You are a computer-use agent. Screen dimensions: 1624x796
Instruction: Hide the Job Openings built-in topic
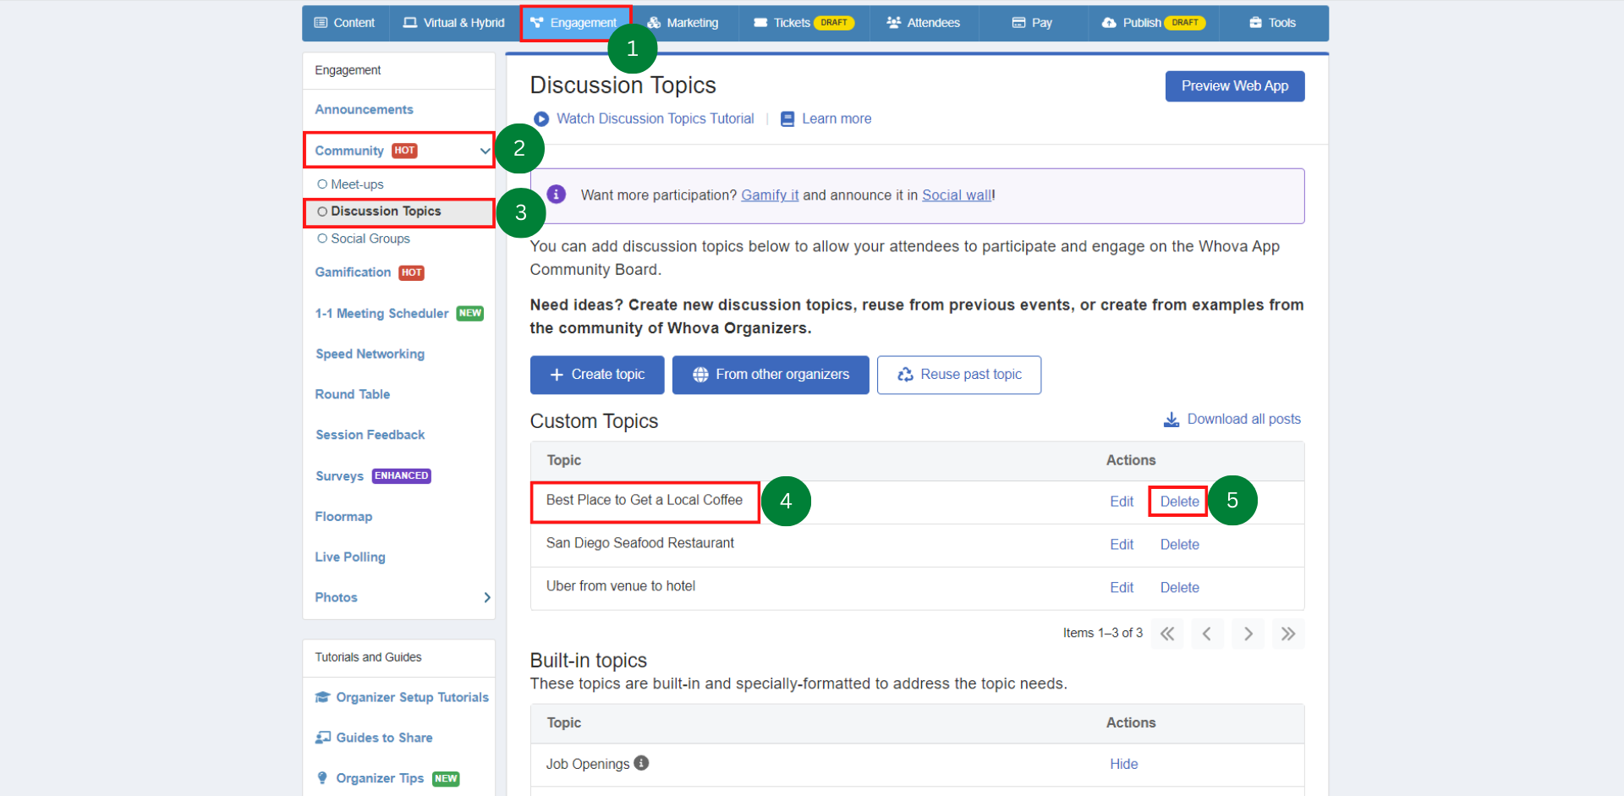tap(1123, 764)
